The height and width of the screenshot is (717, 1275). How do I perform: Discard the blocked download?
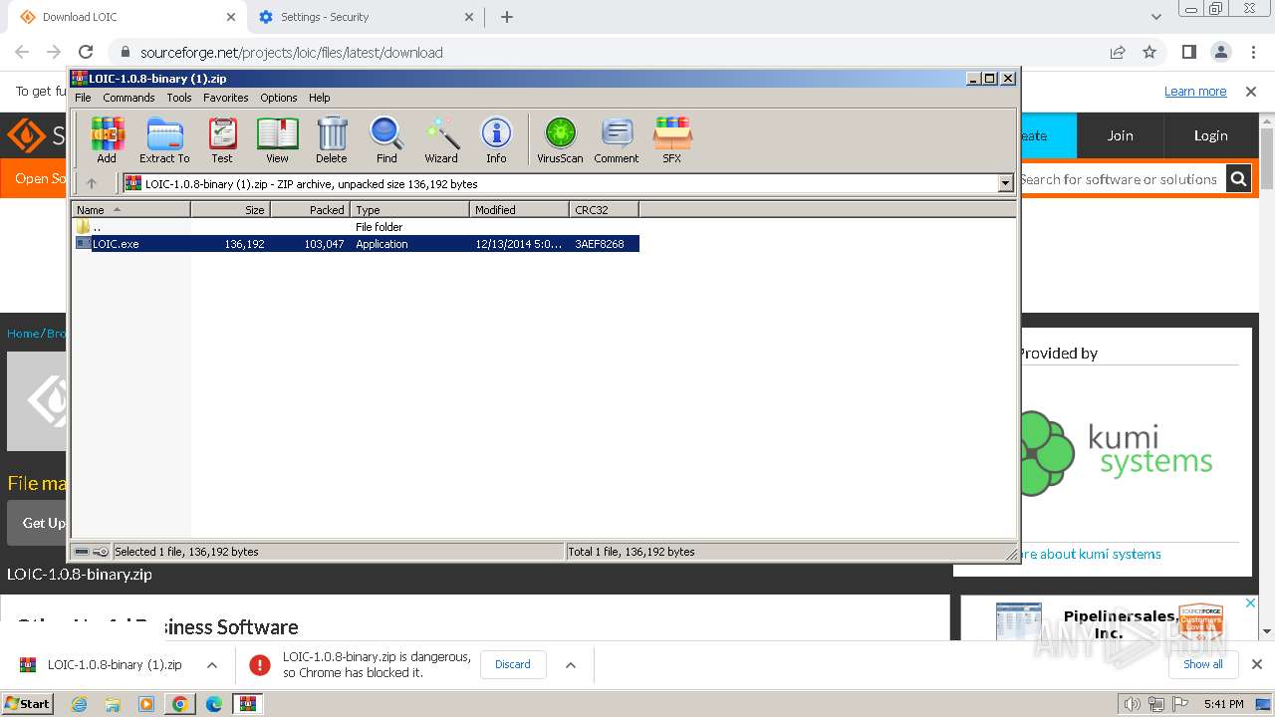(x=513, y=664)
